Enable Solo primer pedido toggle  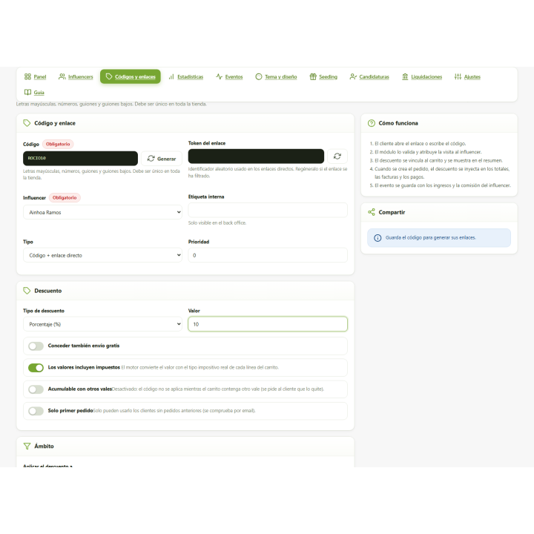(x=36, y=411)
